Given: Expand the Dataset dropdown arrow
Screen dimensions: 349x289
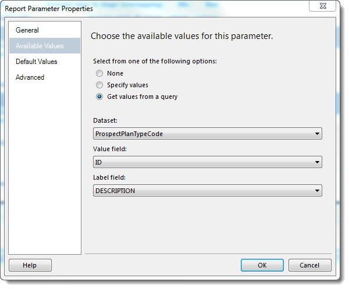Looking at the screenshot, I should [x=317, y=134].
